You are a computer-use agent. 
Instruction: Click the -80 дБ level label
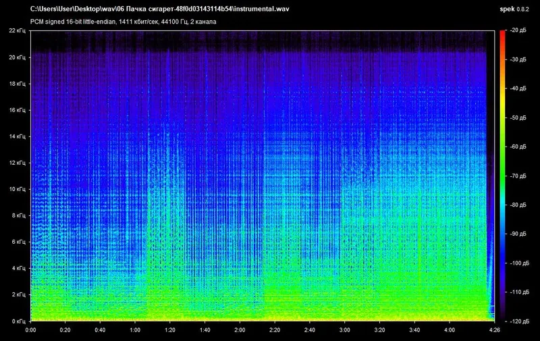click(x=518, y=205)
